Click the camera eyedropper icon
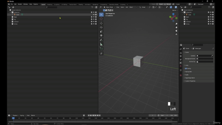The width and height of the screenshot is (222, 125). click(x=212, y=56)
